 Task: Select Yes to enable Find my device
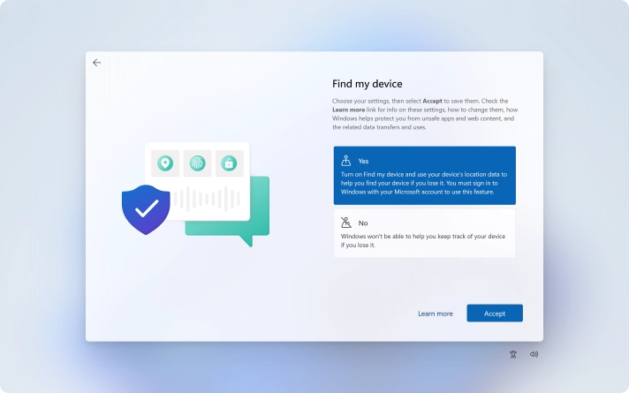[424, 176]
